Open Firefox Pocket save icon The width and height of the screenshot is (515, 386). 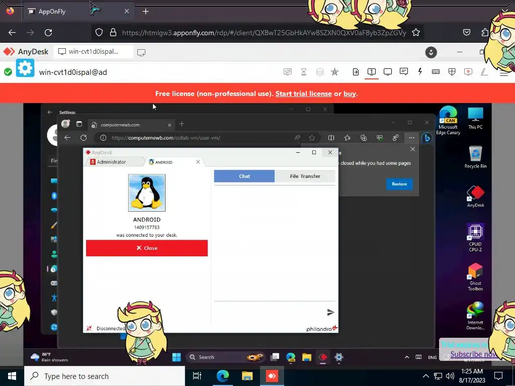466,33
